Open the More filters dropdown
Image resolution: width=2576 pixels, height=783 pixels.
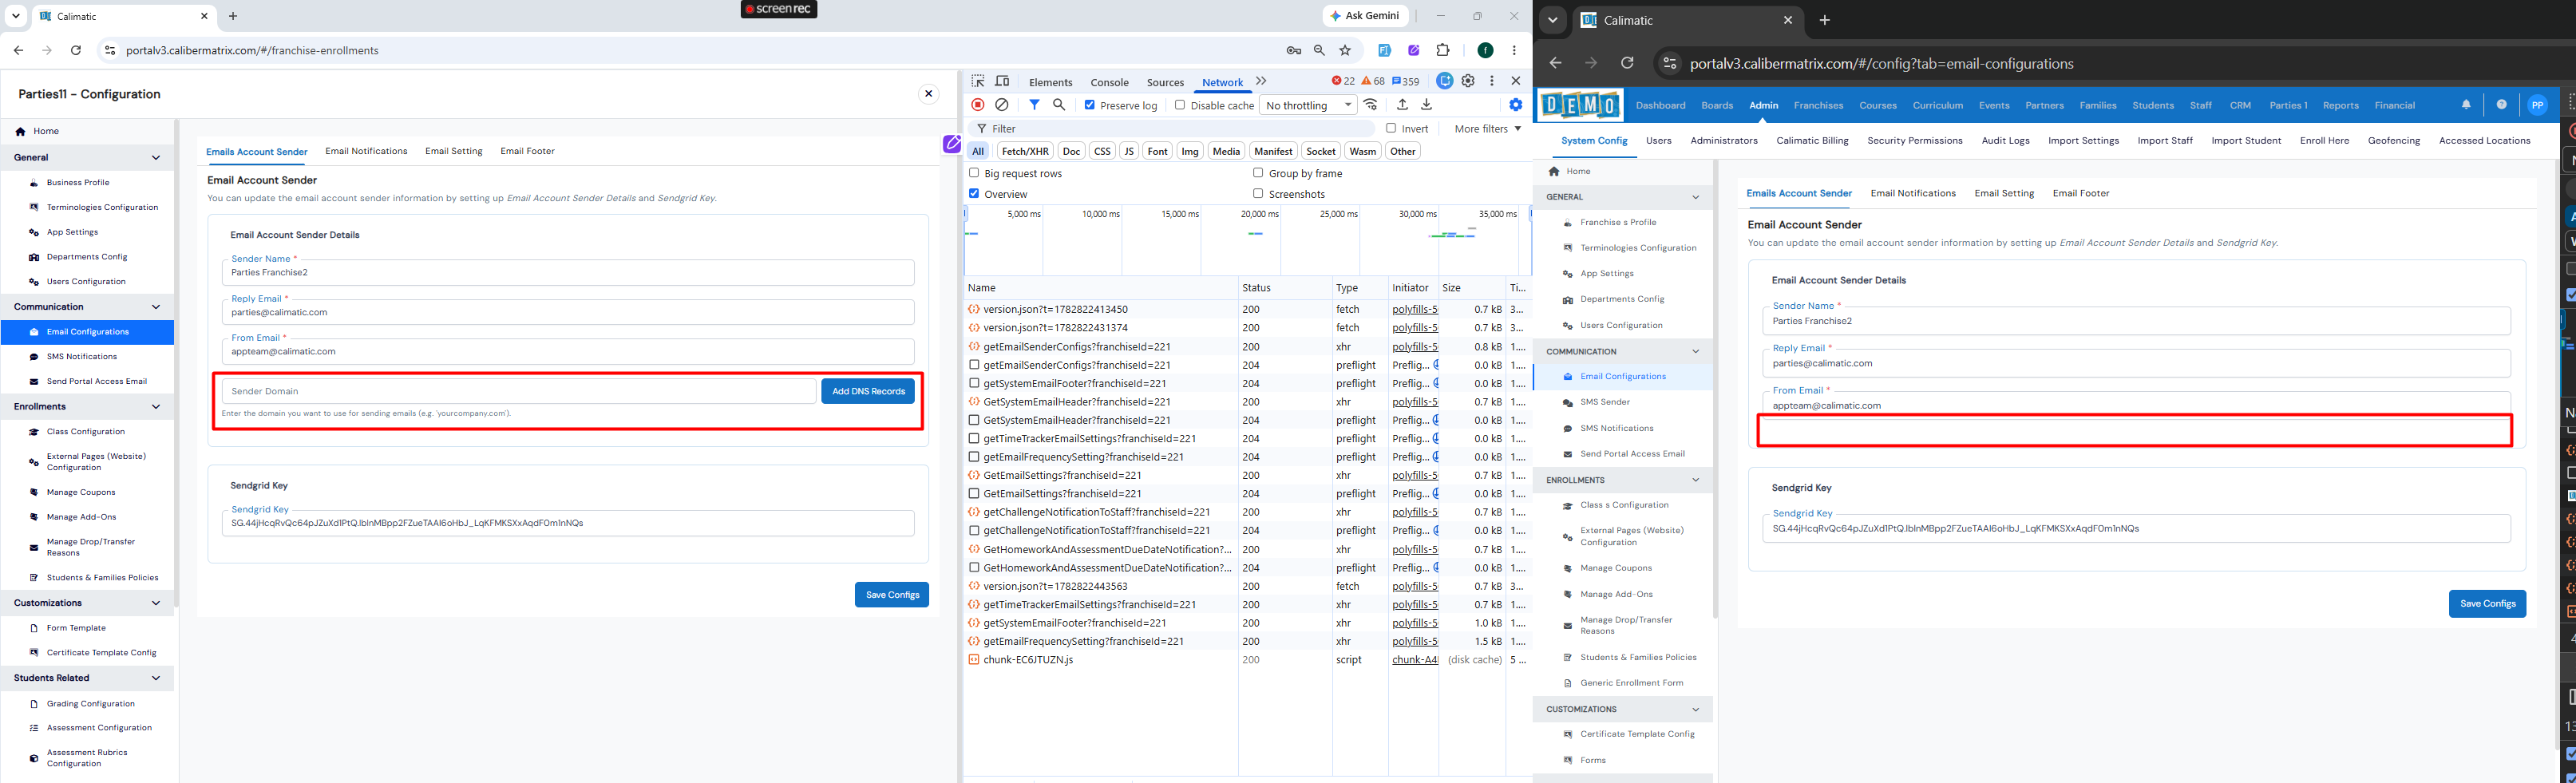point(1488,129)
